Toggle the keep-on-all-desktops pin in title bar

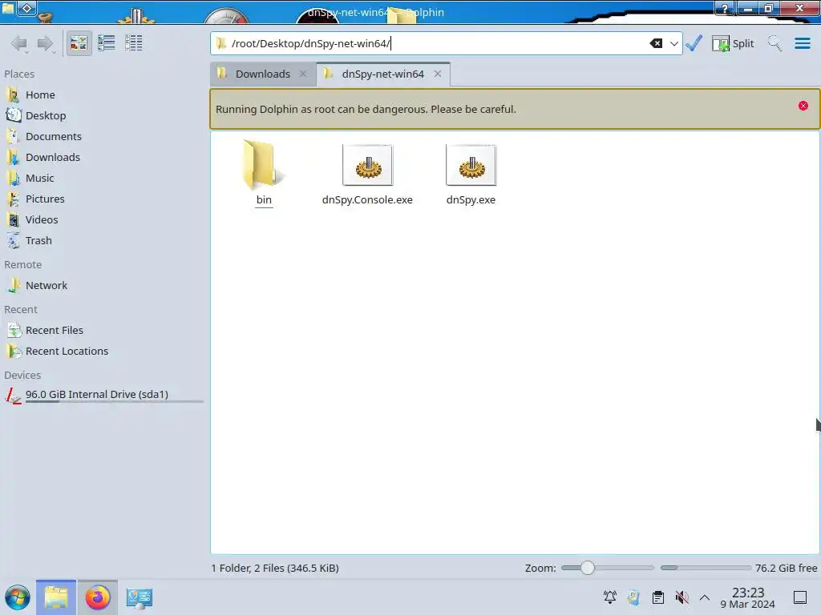pyautogui.click(x=26, y=8)
